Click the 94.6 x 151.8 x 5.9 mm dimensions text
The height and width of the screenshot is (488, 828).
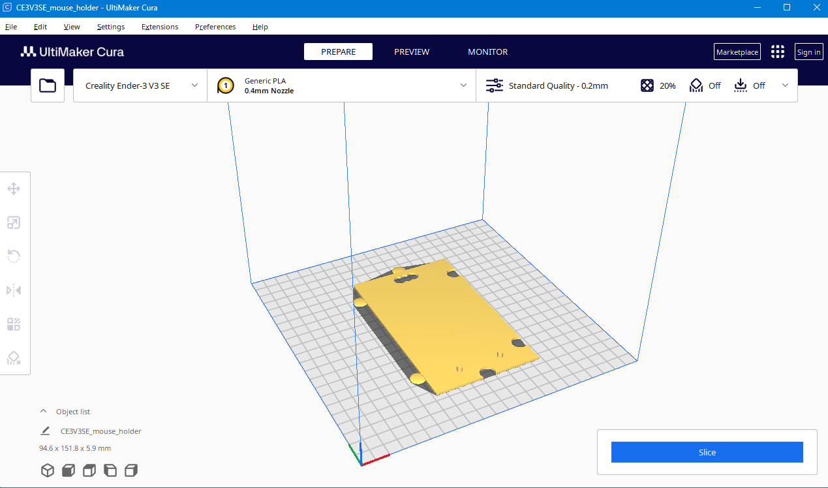[x=75, y=448]
